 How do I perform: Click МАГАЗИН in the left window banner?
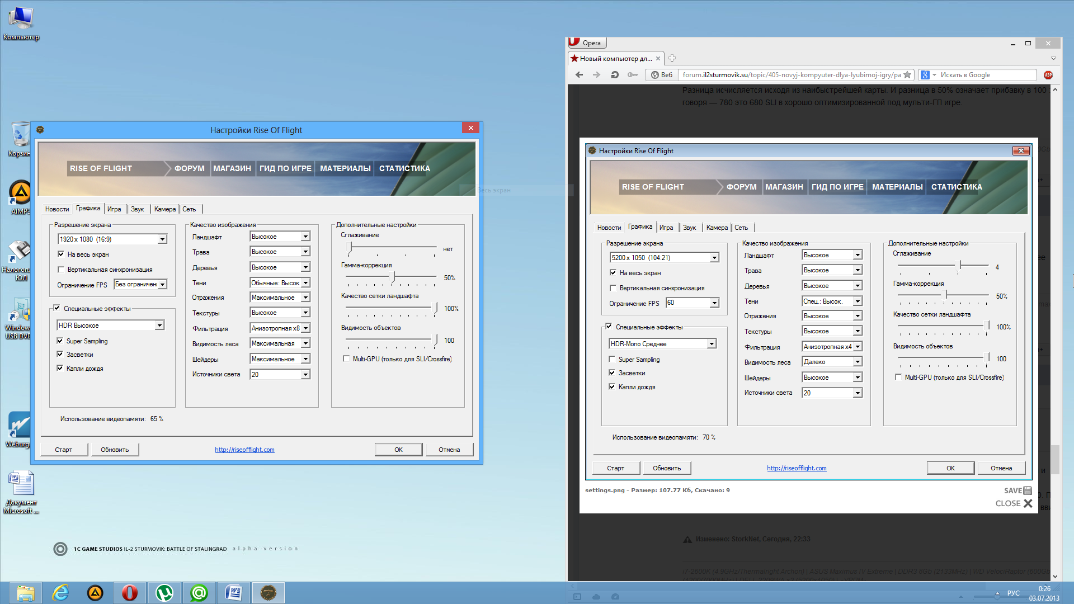(x=232, y=168)
